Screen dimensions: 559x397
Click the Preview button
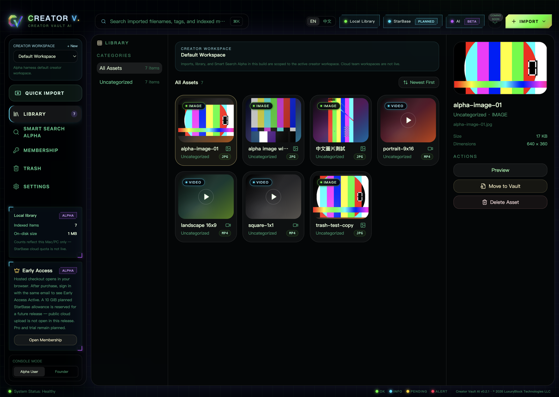[500, 170]
